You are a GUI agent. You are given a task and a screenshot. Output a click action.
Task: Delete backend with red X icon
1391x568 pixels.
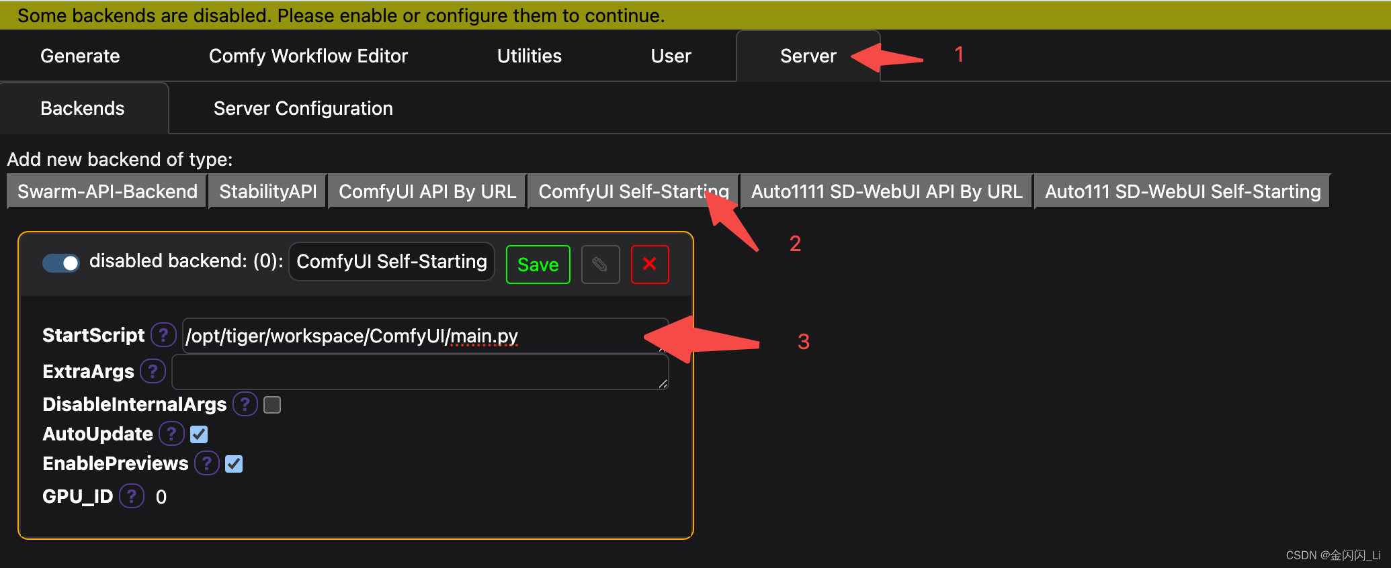[650, 265]
